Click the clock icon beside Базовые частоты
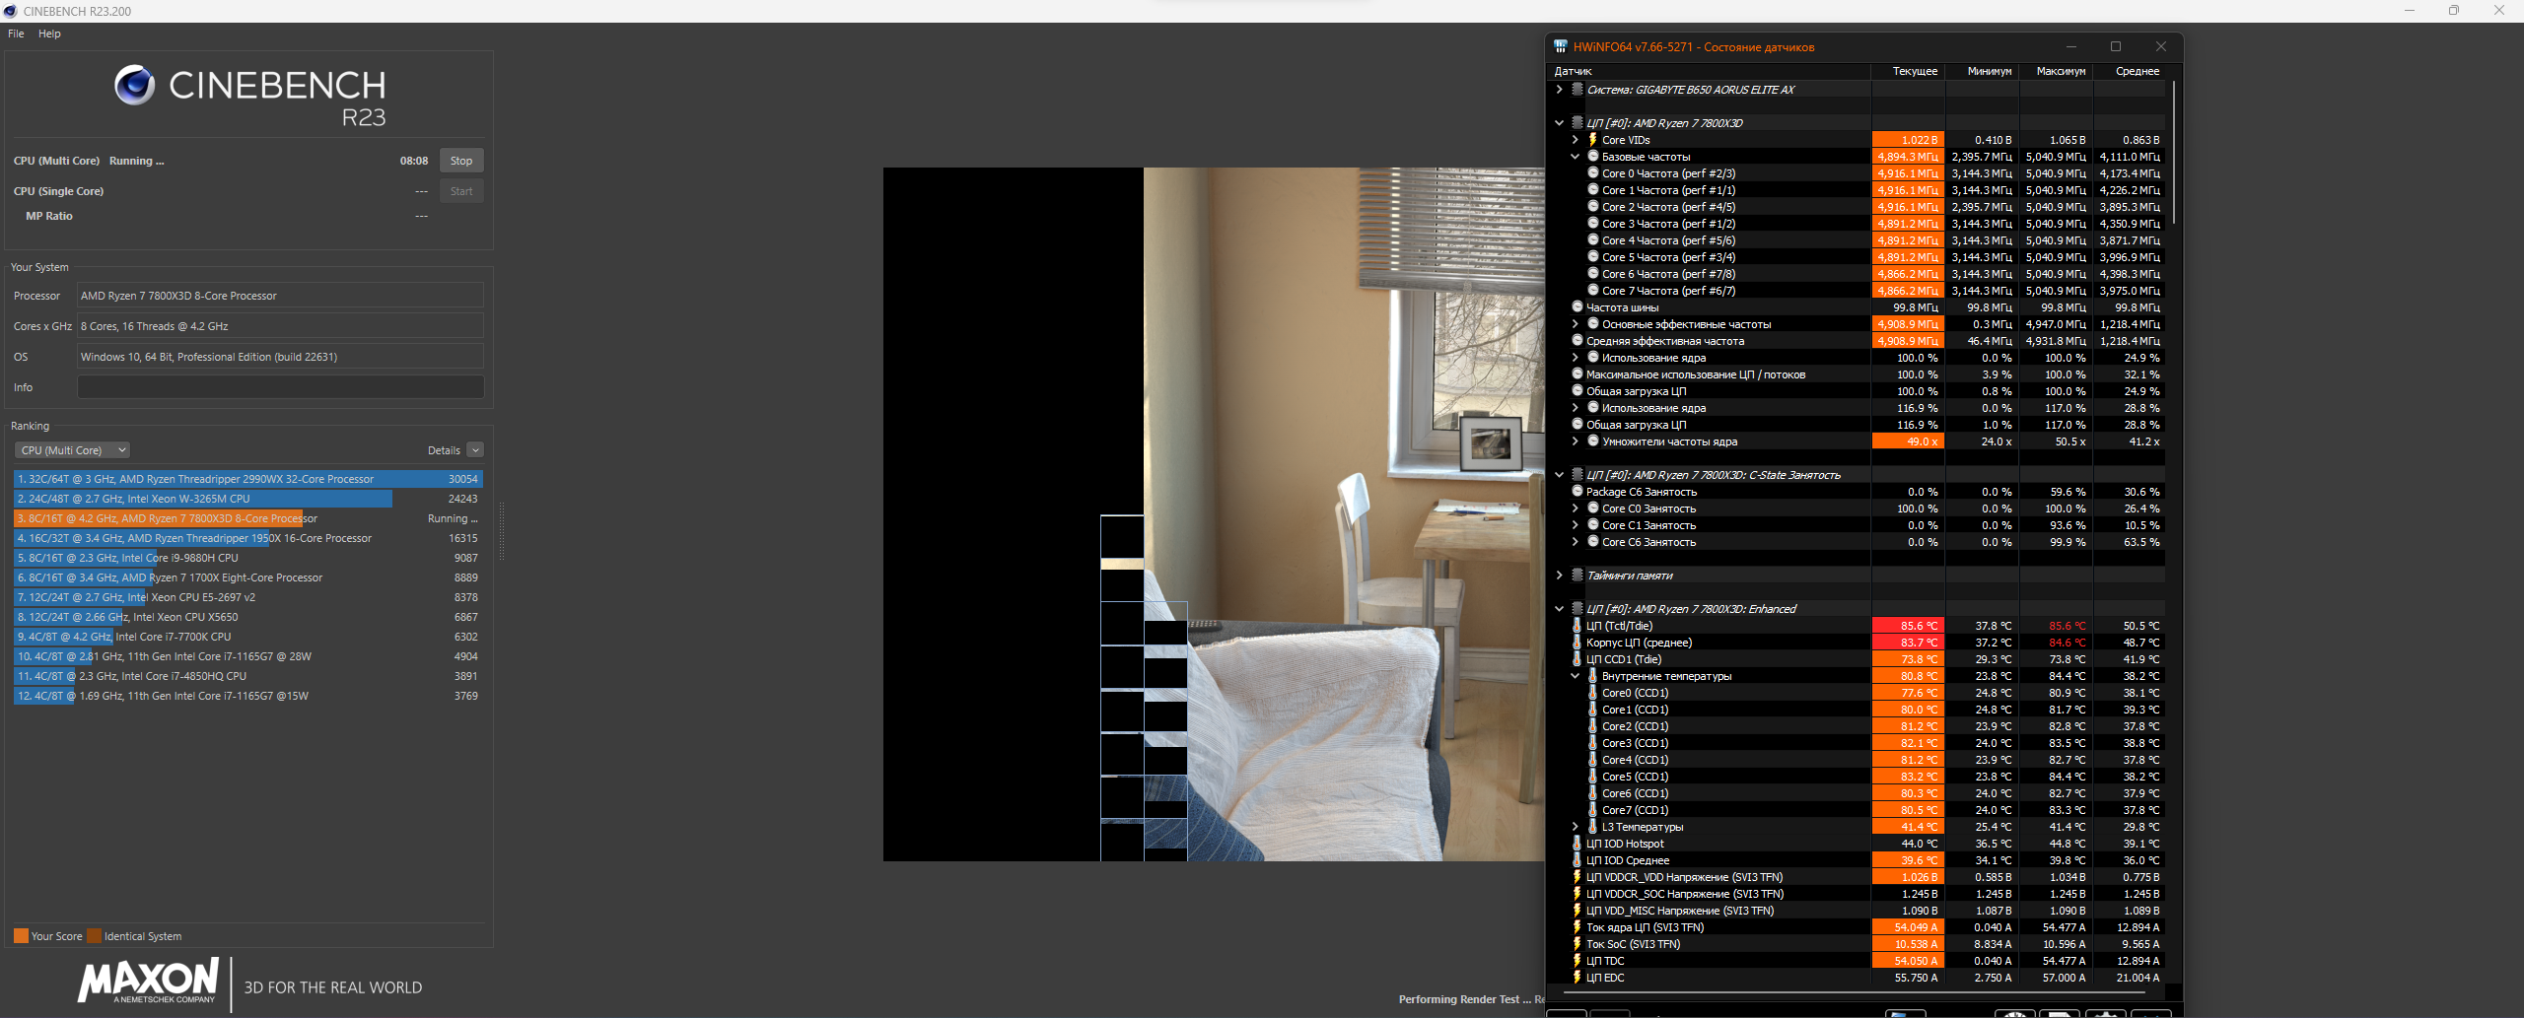The image size is (2524, 1018). 1592,157
